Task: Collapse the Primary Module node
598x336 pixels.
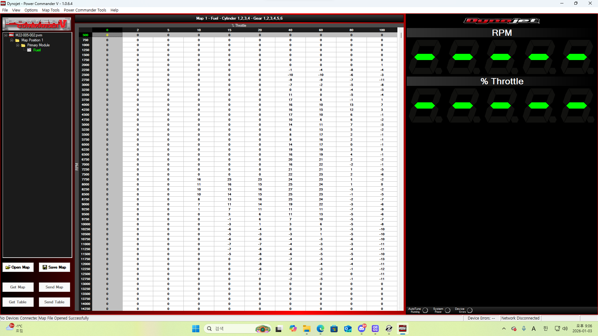Action: point(18,45)
